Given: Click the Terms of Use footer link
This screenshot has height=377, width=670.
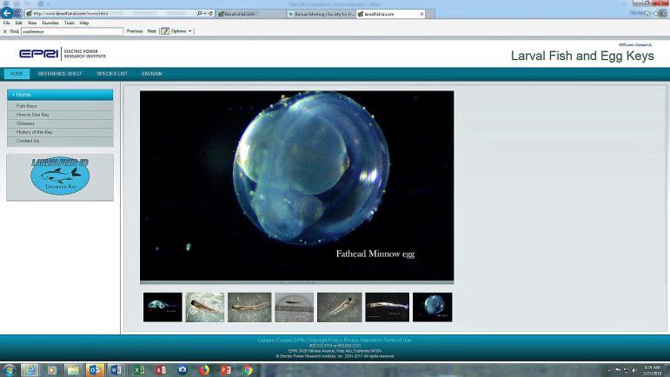Looking at the screenshot, I should (x=397, y=341).
